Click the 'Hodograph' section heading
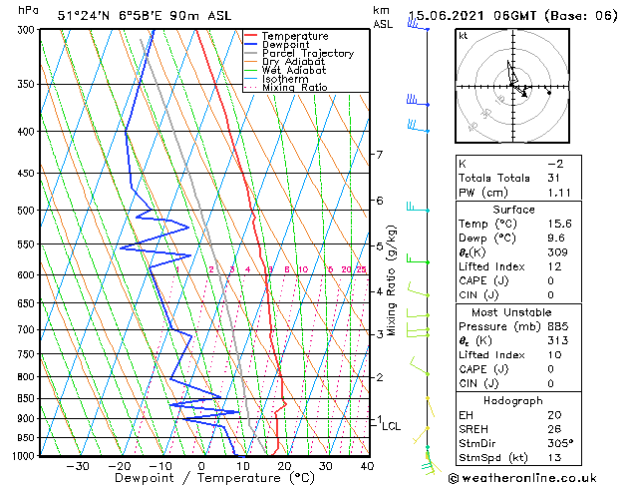Screen dimensions: 627x485 (x=513, y=401)
